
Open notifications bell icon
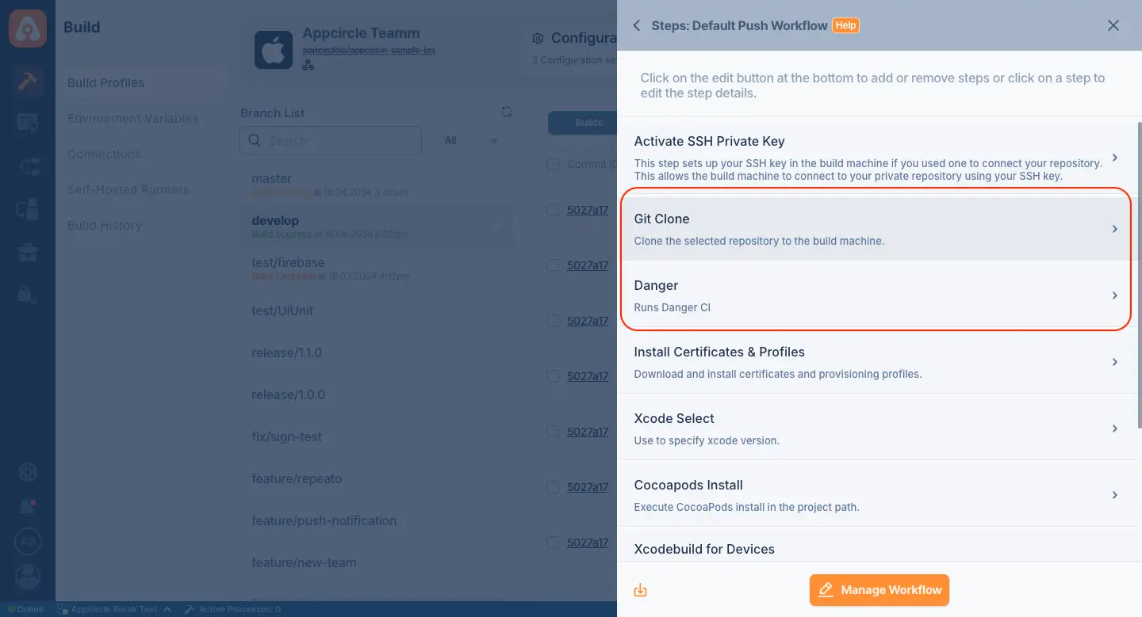(x=28, y=506)
